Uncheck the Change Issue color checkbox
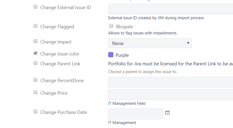The height and width of the screenshot is (128, 233). coord(35,53)
